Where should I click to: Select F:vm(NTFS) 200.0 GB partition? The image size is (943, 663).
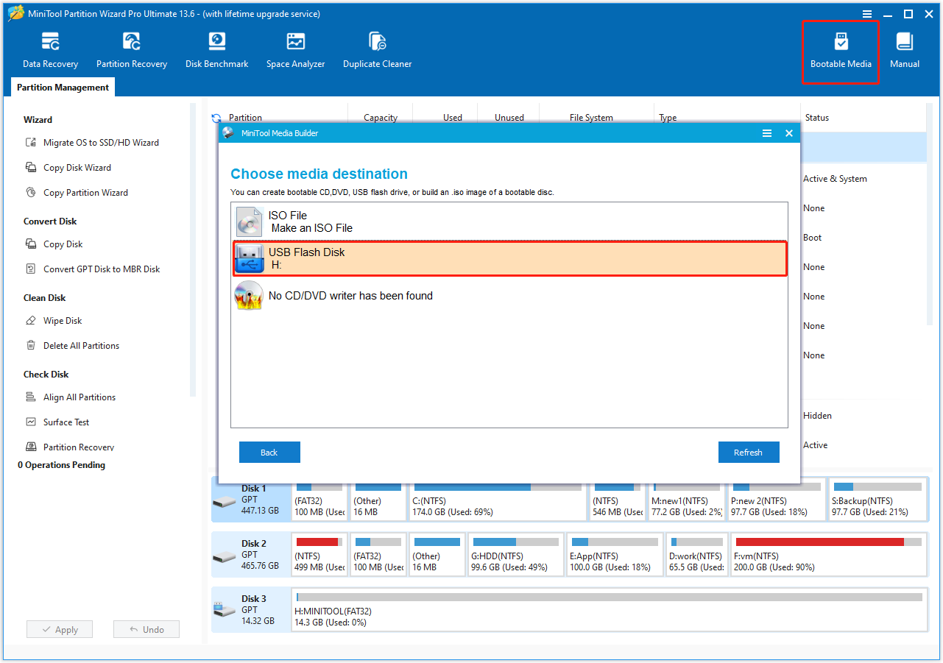tap(829, 555)
